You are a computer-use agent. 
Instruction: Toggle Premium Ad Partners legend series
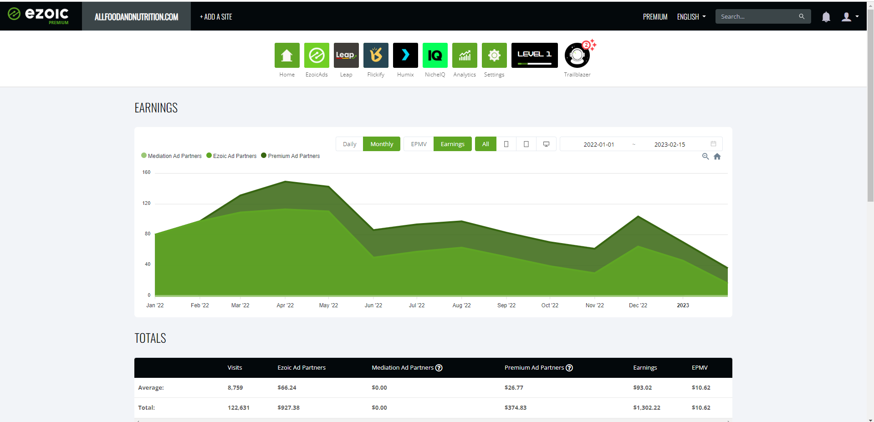click(291, 156)
